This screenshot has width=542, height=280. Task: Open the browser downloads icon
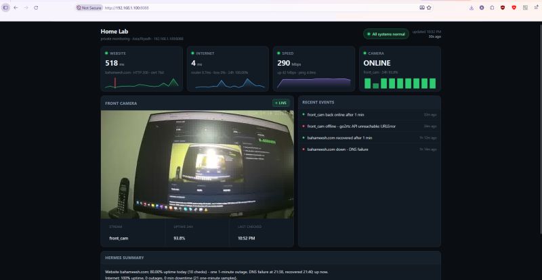(x=472, y=7)
